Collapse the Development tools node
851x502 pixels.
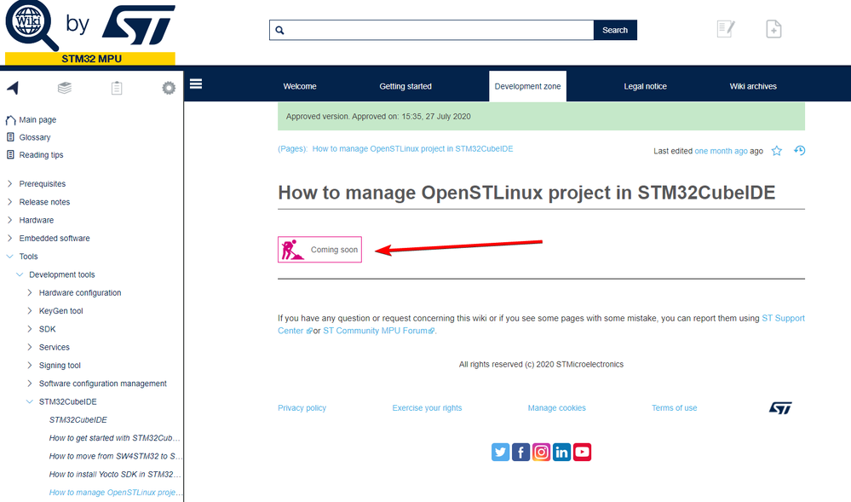[20, 274]
